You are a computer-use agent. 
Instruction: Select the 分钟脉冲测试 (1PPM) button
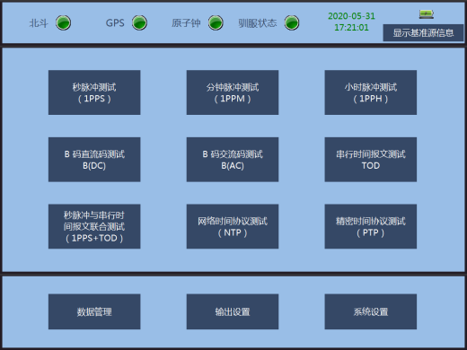click(x=233, y=92)
